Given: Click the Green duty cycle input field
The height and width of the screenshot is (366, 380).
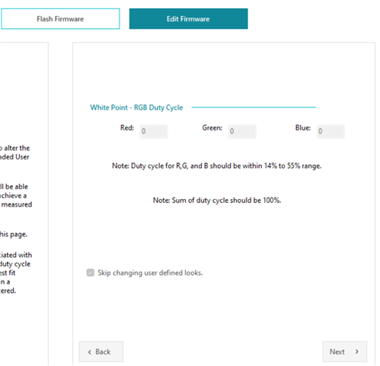Looking at the screenshot, I should point(242,131).
